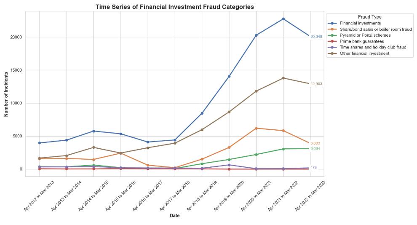This screenshot has width=417, height=225.
Task: Click the Date x-axis title
Action: (x=174, y=216)
